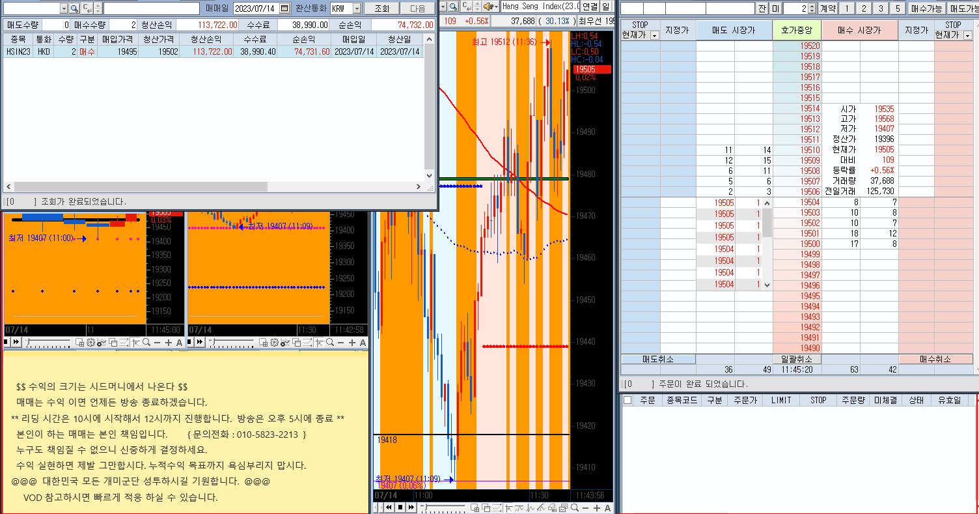Image resolution: width=979 pixels, height=514 pixels.
Task: Click the magnifier icon in second small chart toolbar
Action: tap(330, 343)
